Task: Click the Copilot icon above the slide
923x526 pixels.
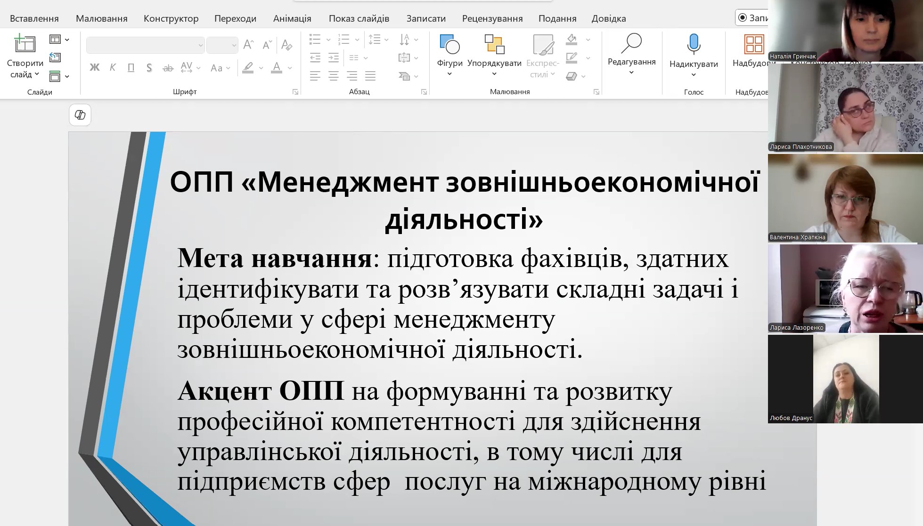Action: point(80,115)
